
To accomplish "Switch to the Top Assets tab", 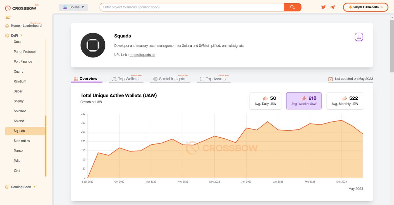I will [213, 79].
